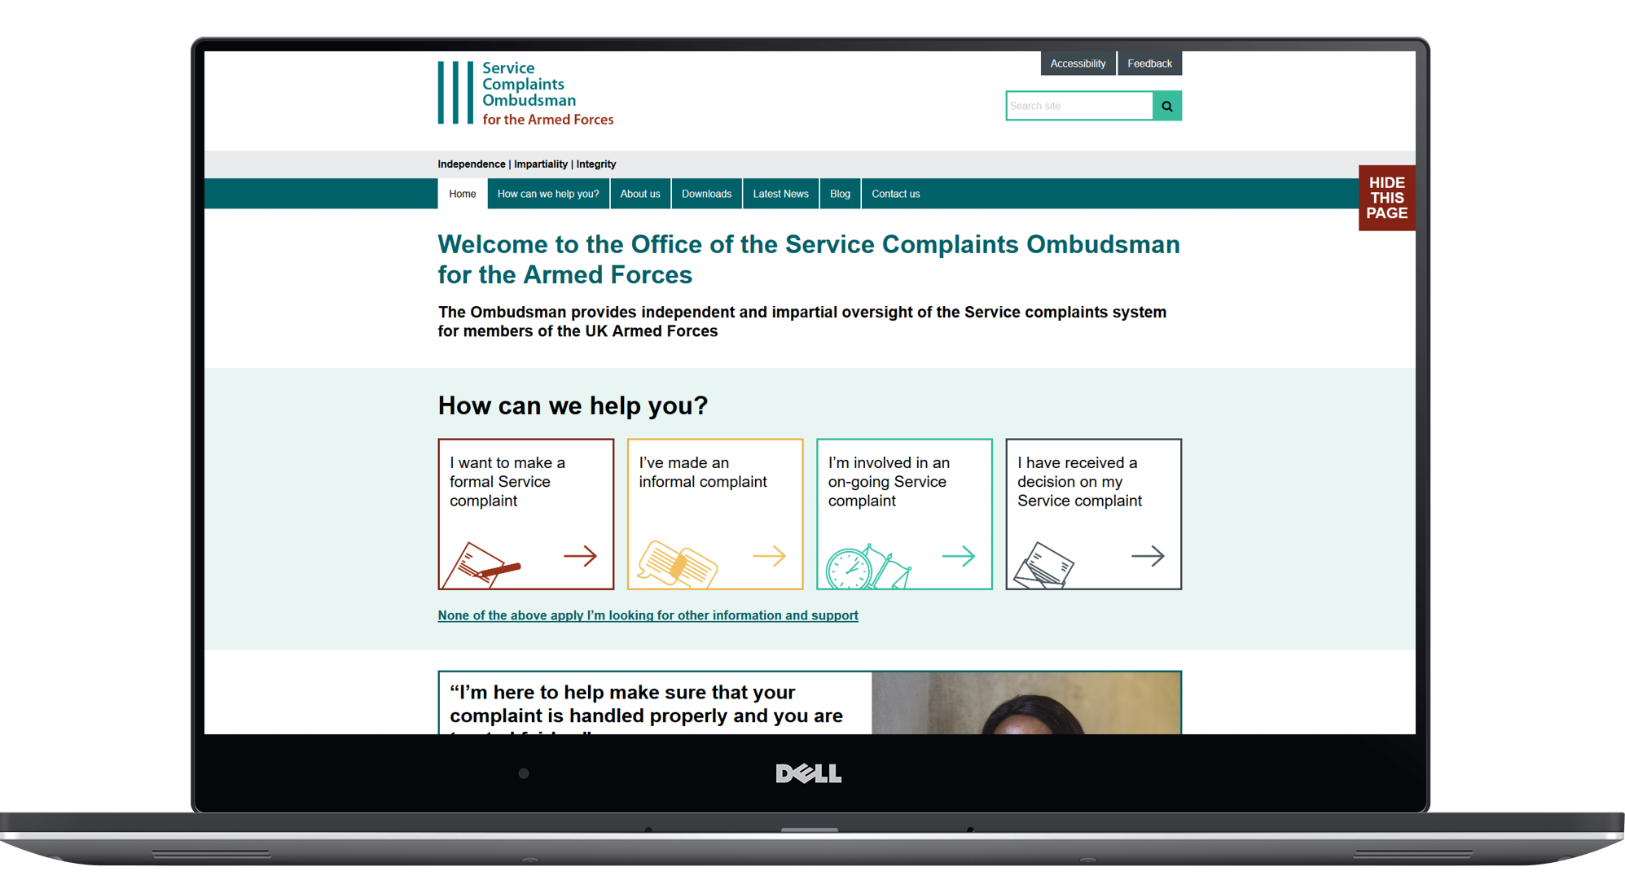Click the arrow on informal complaint card

pos(769,557)
